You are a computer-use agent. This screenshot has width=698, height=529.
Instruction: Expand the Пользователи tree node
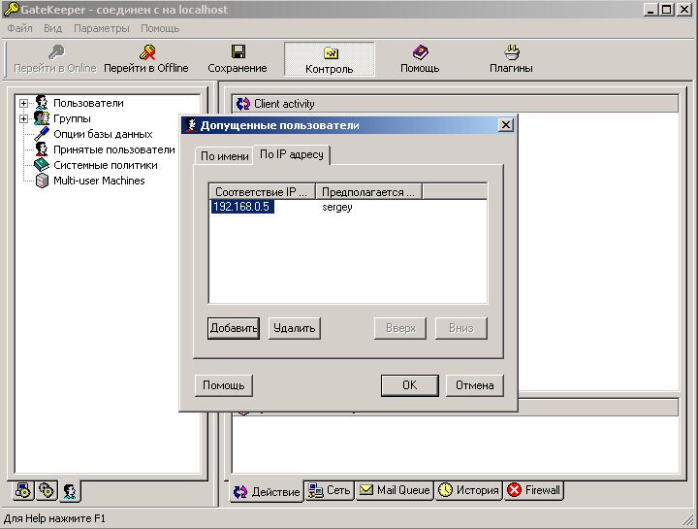23,104
